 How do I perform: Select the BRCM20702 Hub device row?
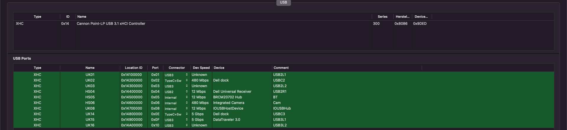[227, 97]
